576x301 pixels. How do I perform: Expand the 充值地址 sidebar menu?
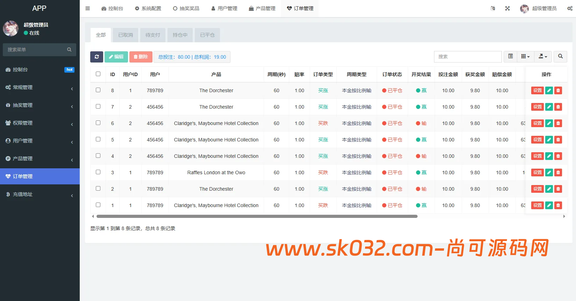[x=40, y=194]
